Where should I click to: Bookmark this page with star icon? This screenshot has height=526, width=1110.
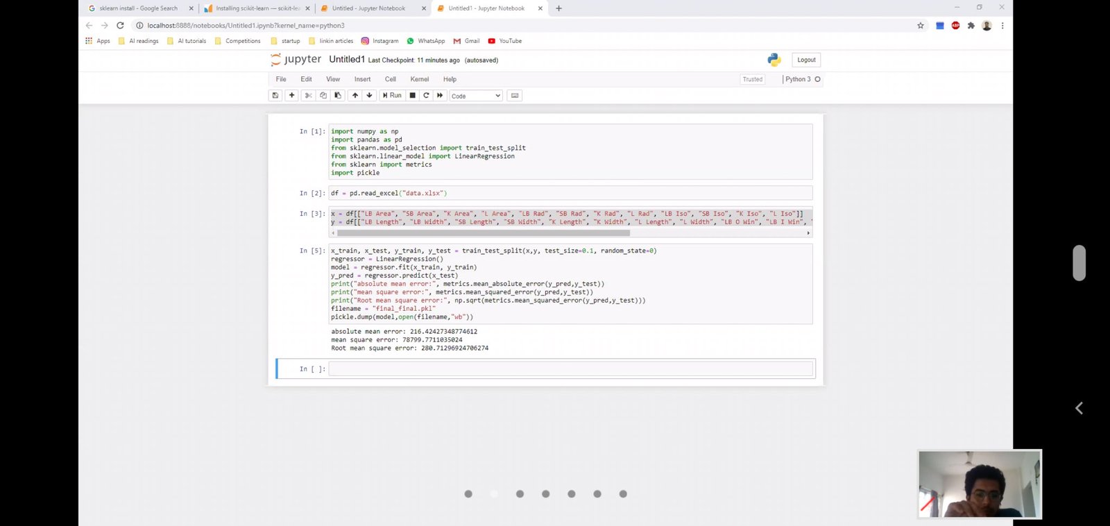[921, 26]
